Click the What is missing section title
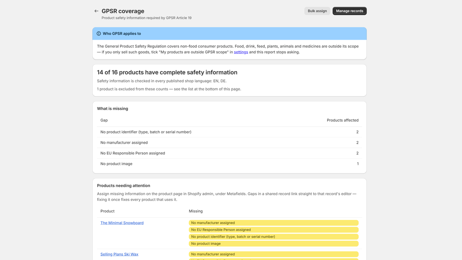This screenshot has width=462, height=260. coord(113,108)
